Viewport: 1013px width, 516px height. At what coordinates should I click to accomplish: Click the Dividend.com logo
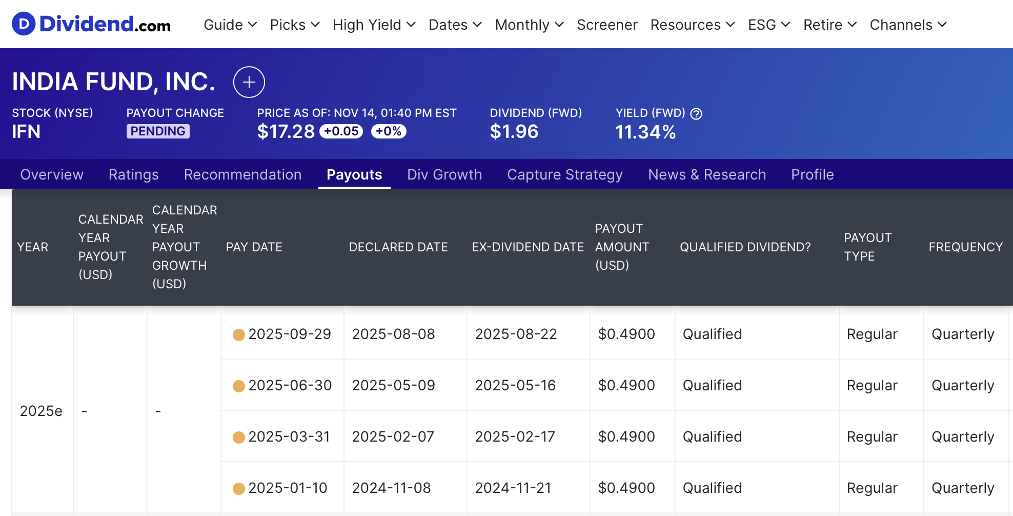(x=91, y=24)
